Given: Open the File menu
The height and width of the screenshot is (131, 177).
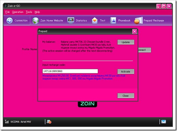Looking at the screenshot, I should pos(7,12).
